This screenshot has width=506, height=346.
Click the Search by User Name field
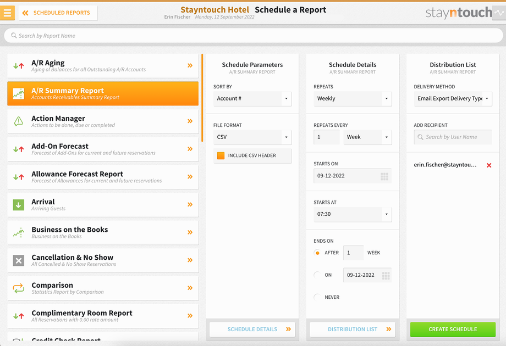point(453,137)
